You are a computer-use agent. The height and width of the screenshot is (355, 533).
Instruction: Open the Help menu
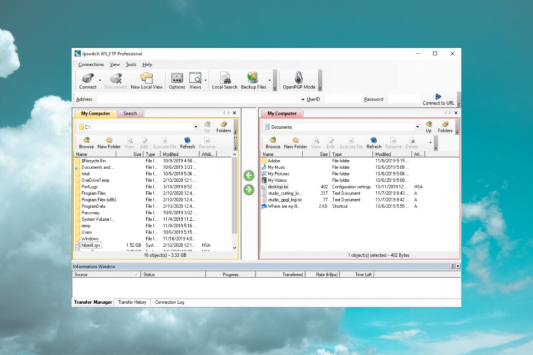(x=147, y=64)
